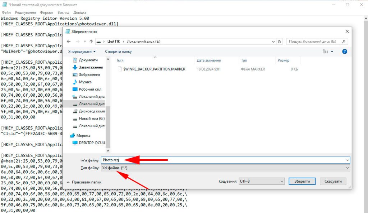Go up one folder level
The width and height of the screenshot is (368, 213).
tap(91, 42)
